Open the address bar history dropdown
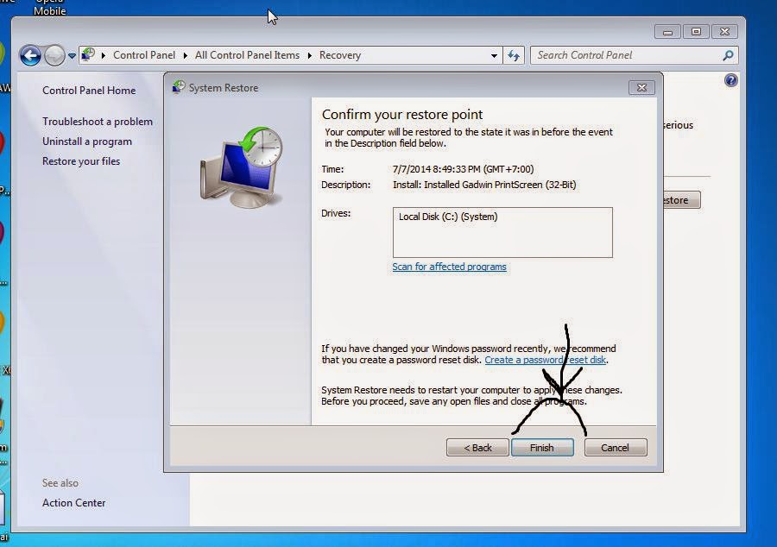The height and width of the screenshot is (547, 777). pyautogui.click(x=492, y=55)
